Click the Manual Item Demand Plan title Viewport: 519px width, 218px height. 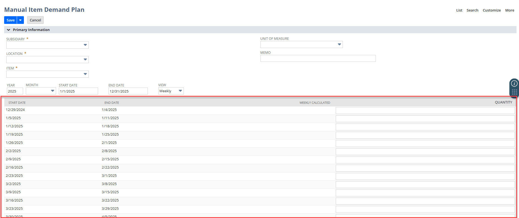coord(44,10)
